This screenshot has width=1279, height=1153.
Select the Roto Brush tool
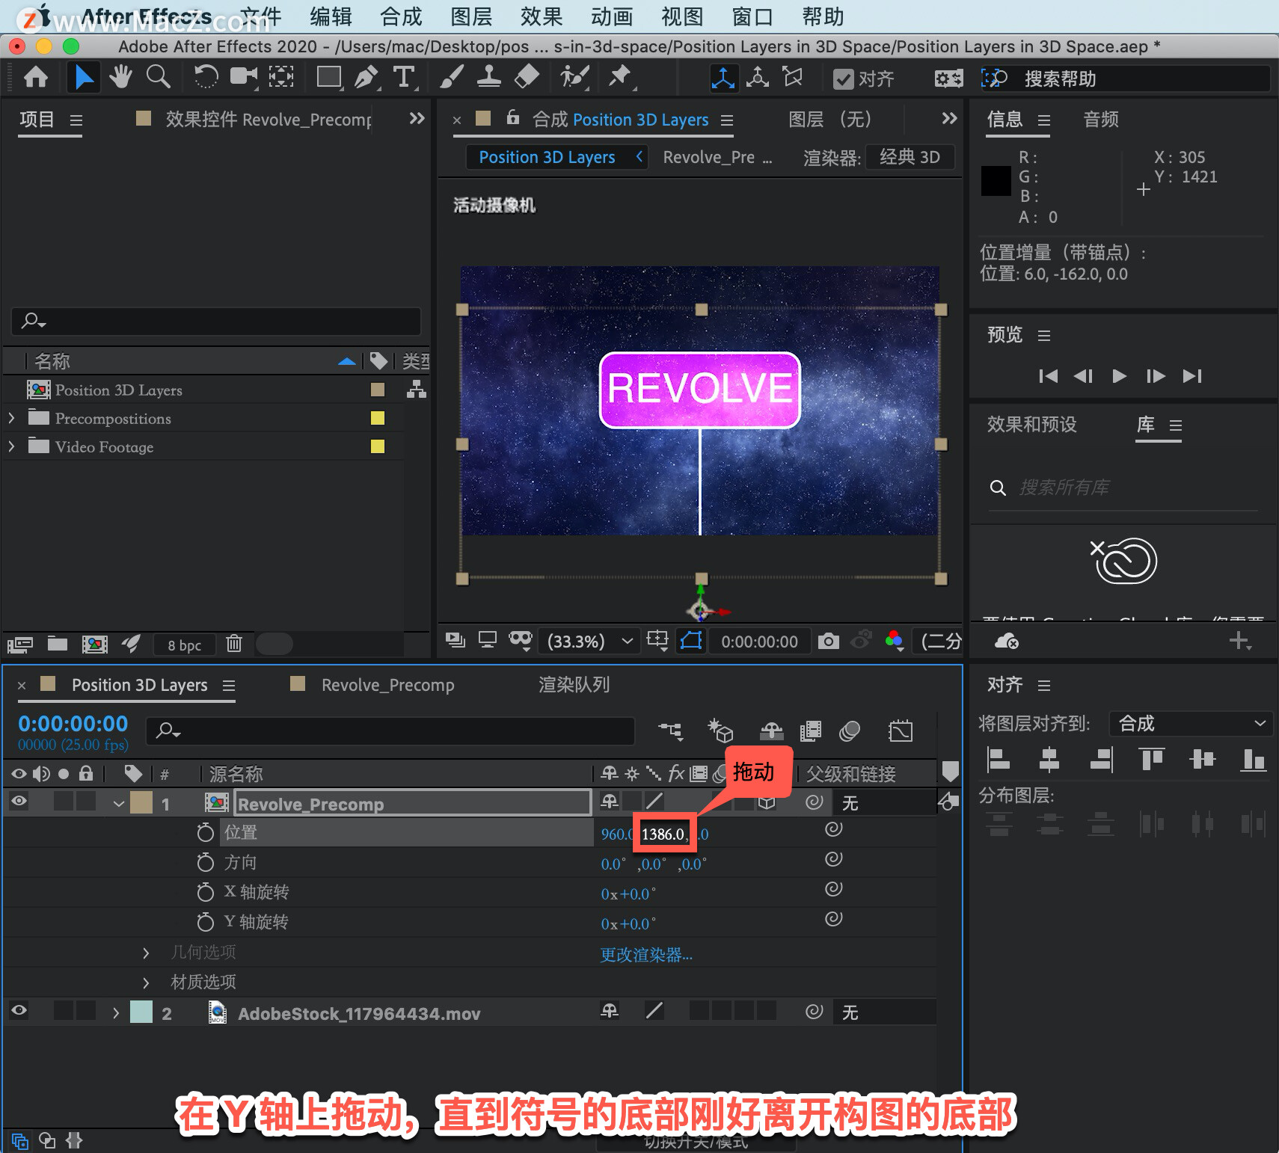574,77
